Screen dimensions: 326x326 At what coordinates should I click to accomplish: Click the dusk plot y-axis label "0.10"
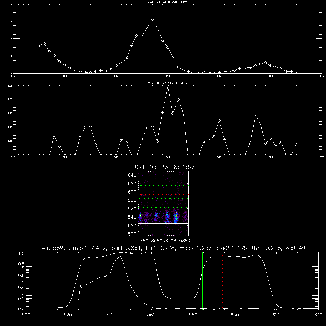pos(10,127)
